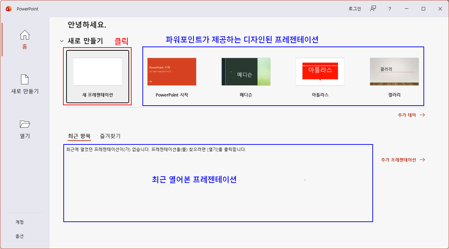The width and height of the screenshot is (449, 249).
Task: Click the PowerPoint logo icon
Action: pyautogui.click(x=8, y=9)
